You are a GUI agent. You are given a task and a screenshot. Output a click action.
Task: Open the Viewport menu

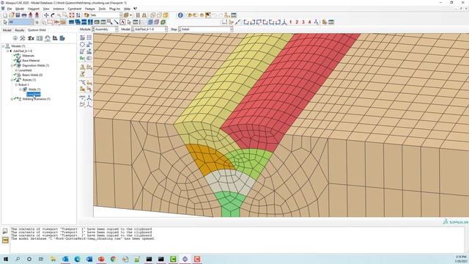(33, 9)
